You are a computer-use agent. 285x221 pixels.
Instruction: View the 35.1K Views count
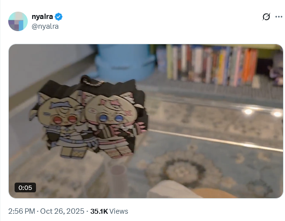[x=109, y=211]
